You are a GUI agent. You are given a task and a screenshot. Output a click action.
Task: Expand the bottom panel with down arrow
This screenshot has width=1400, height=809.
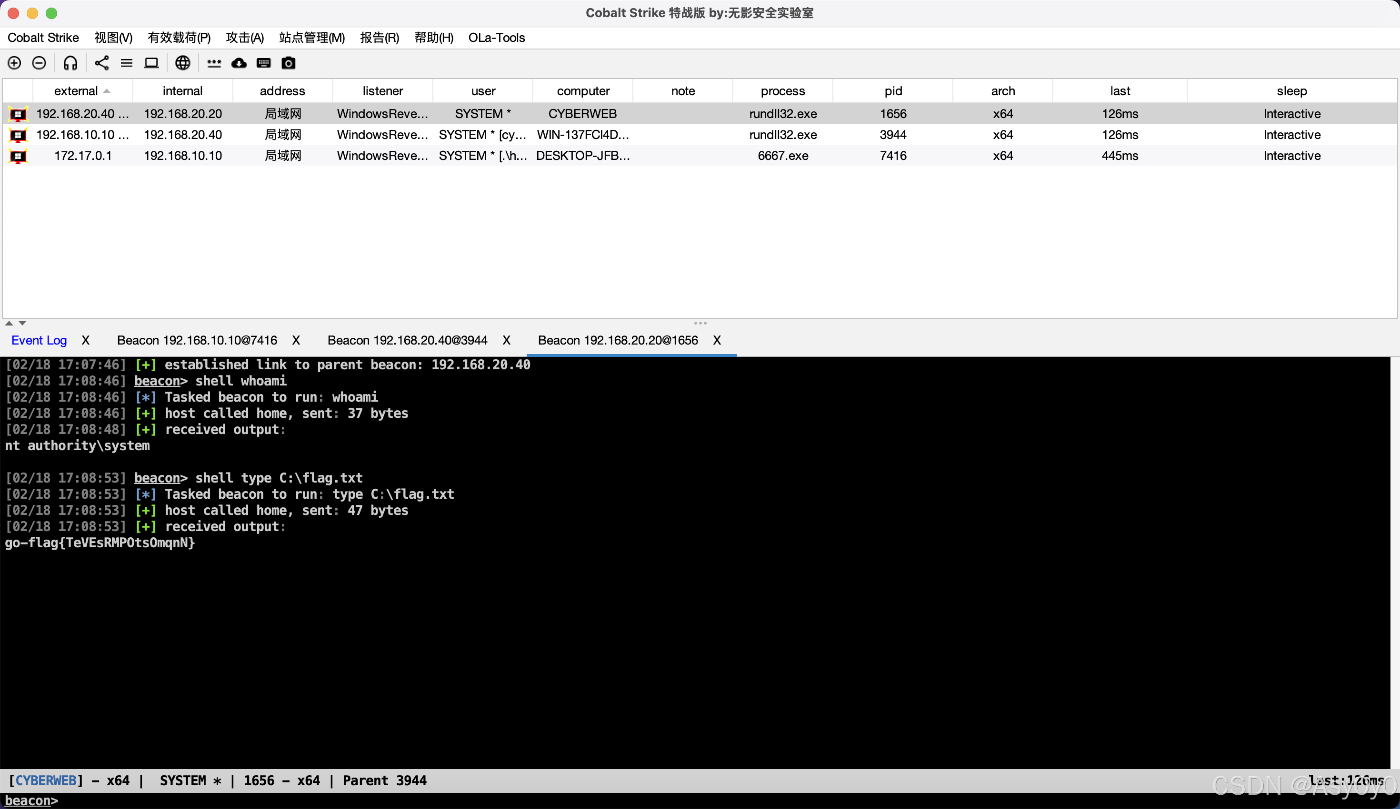[x=22, y=323]
